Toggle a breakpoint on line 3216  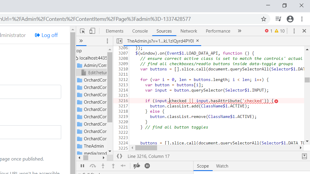click(x=124, y=101)
